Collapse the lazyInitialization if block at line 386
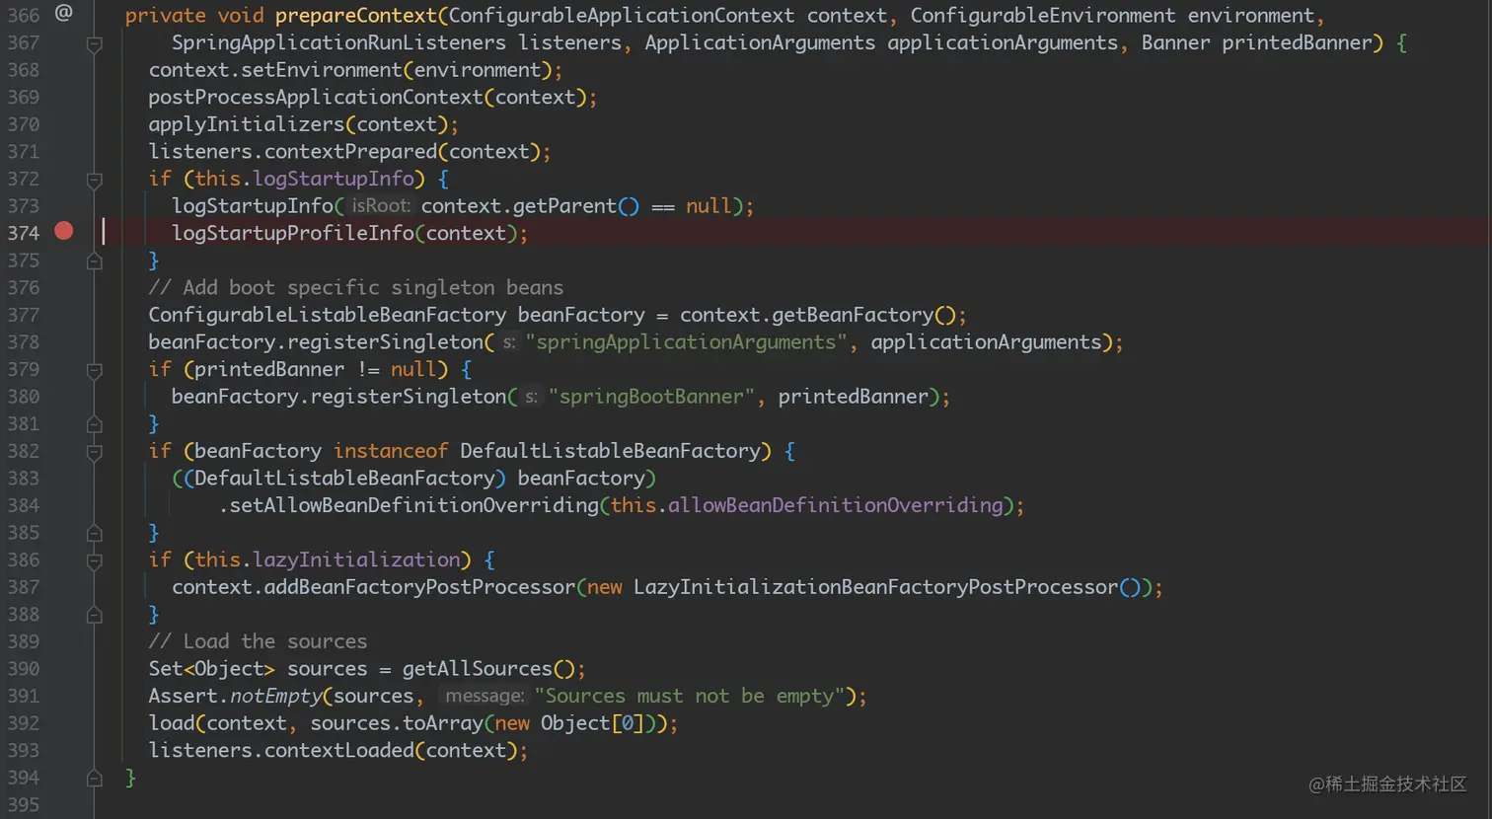1492x819 pixels. [x=95, y=560]
